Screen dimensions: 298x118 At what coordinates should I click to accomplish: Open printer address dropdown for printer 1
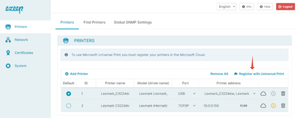pyautogui.click(x=229, y=93)
